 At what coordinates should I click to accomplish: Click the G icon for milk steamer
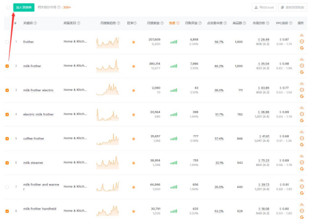click(x=302, y=169)
